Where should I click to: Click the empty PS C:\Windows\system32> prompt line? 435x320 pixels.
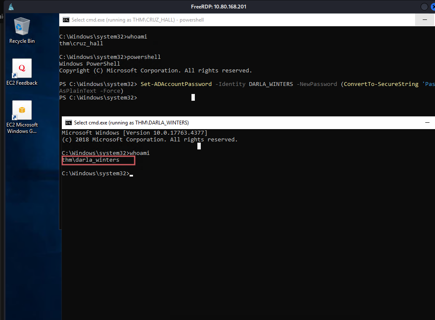[x=98, y=98]
